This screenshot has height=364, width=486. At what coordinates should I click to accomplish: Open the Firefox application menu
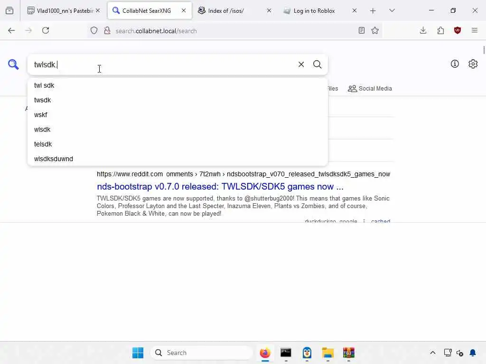[x=475, y=30]
